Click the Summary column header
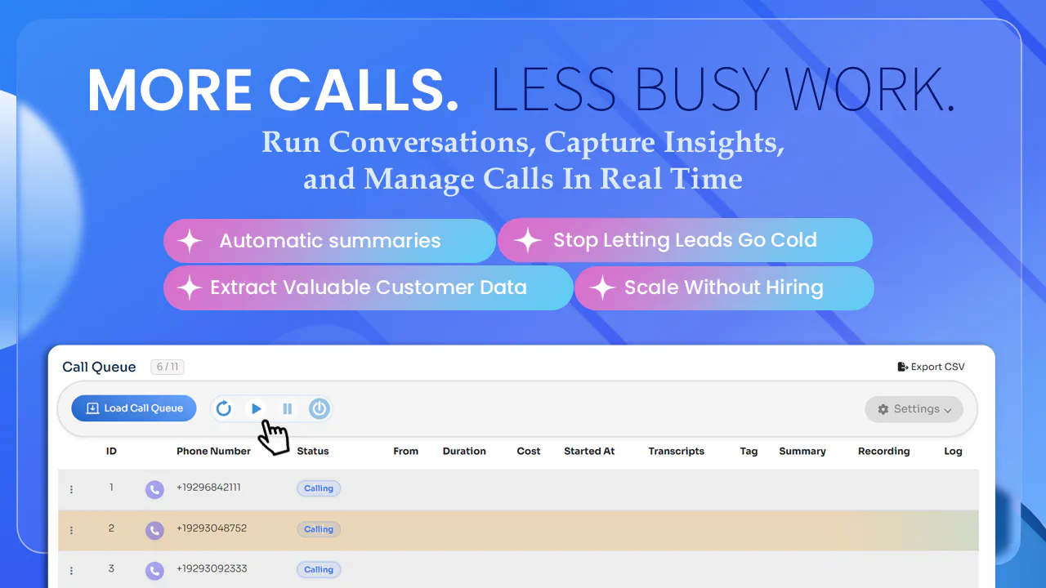The width and height of the screenshot is (1046, 588). click(802, 451)
